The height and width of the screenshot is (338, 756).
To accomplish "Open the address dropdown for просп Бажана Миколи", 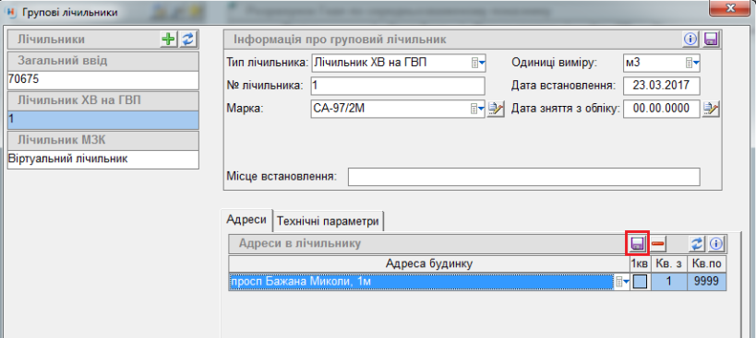I will click(x=622, y=282).
